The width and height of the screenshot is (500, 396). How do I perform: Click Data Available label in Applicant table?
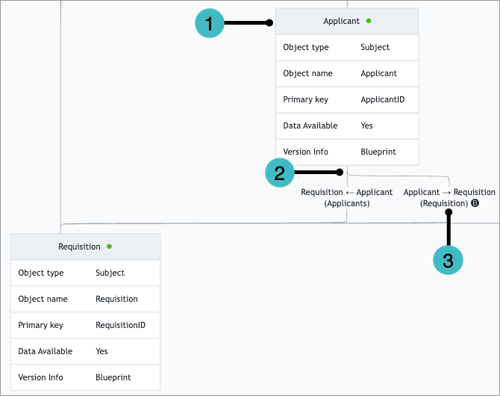(310, 126)
